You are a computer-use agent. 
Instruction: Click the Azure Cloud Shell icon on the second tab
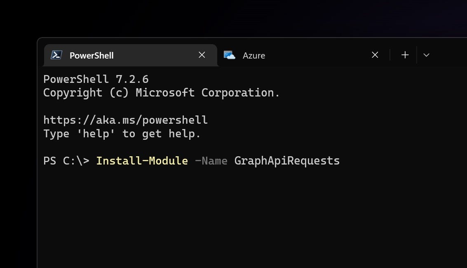[230, 54]
